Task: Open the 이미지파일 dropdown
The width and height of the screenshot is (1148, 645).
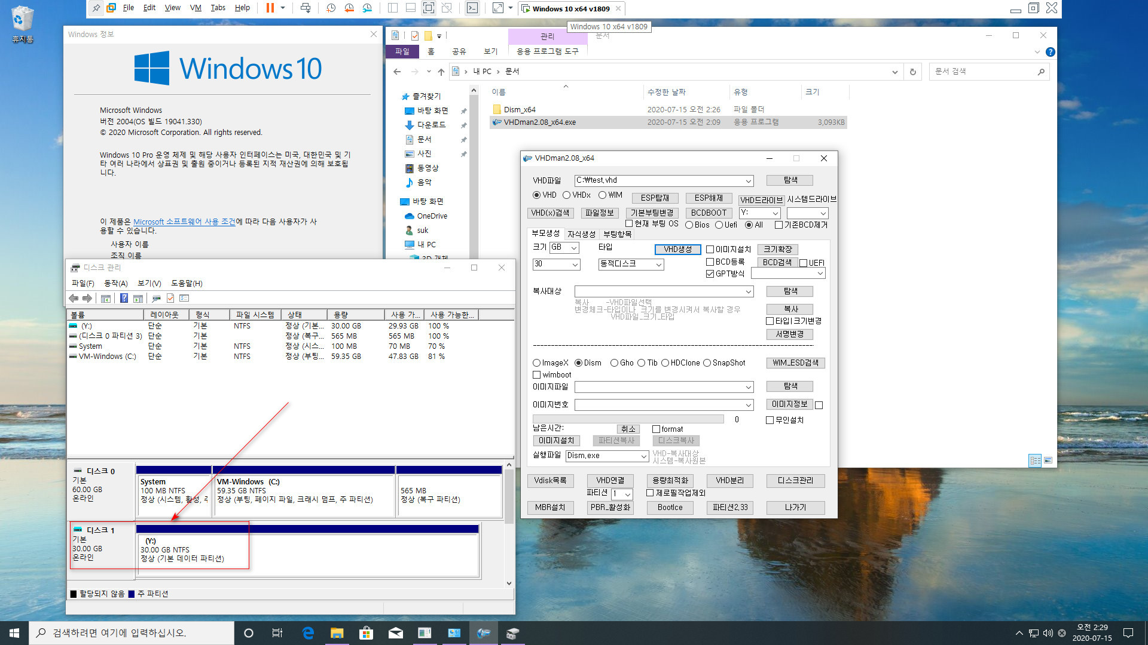Action: click(748, 388)
